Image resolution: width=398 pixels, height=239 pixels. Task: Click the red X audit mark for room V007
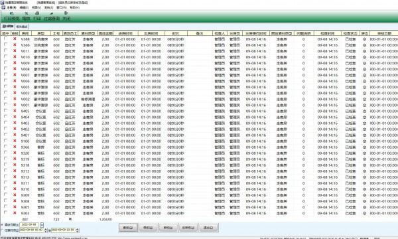[15, 75]
